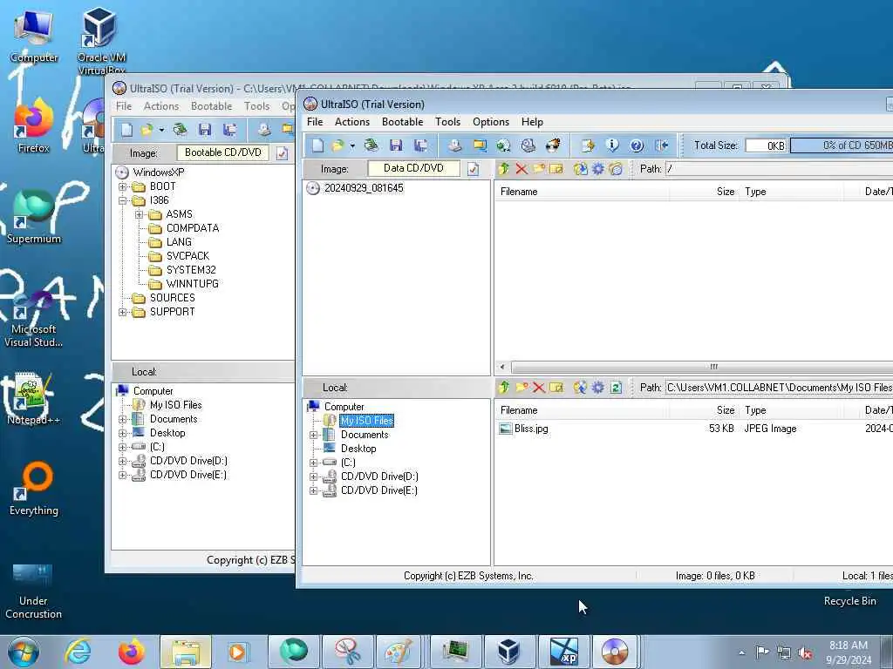The height and width of the screenshot is (669, 893).
Task: Open File menu in front UltraISO window
Action: coord(315,122)
